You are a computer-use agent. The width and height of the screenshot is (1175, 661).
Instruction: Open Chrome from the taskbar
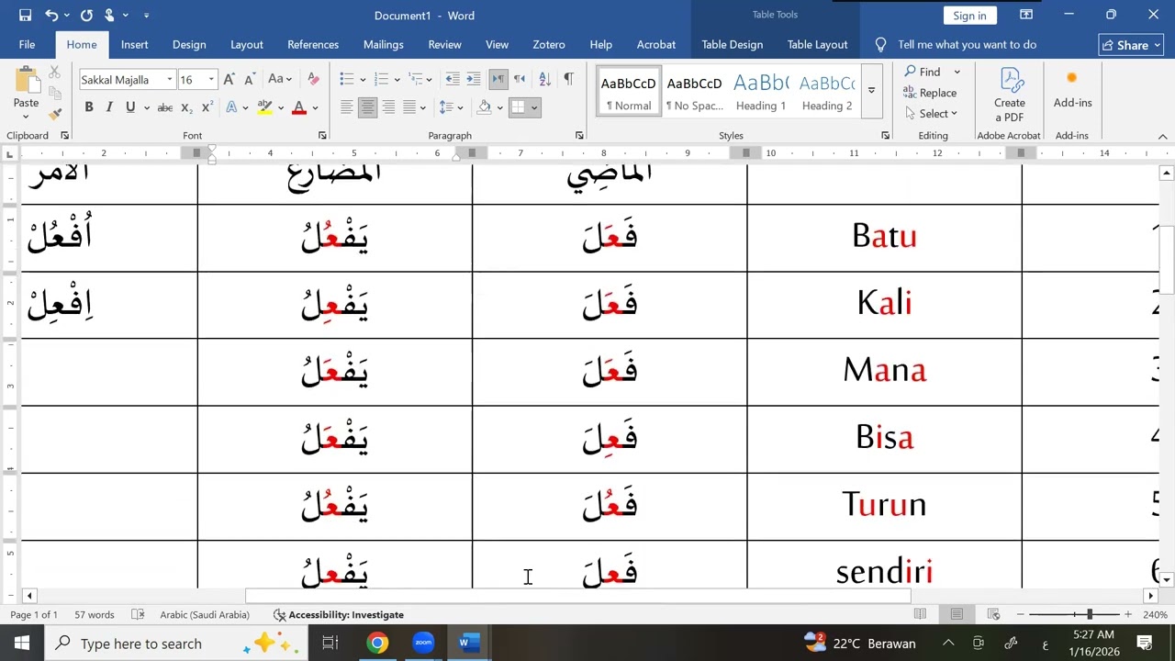[377, 643]
